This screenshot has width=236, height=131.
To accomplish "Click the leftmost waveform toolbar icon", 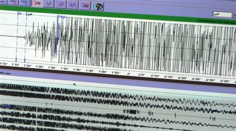I will 4,2.
